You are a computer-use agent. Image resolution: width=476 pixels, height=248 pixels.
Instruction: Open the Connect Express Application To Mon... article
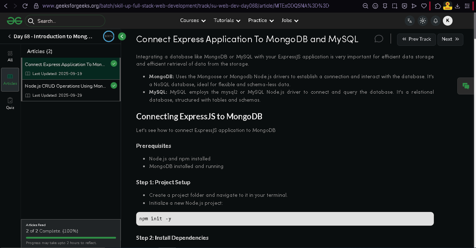coord(71,69)
